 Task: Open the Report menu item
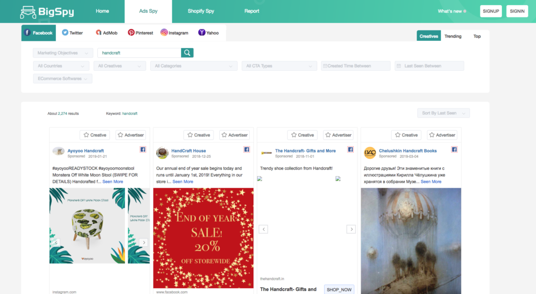[x=252, y=11]
